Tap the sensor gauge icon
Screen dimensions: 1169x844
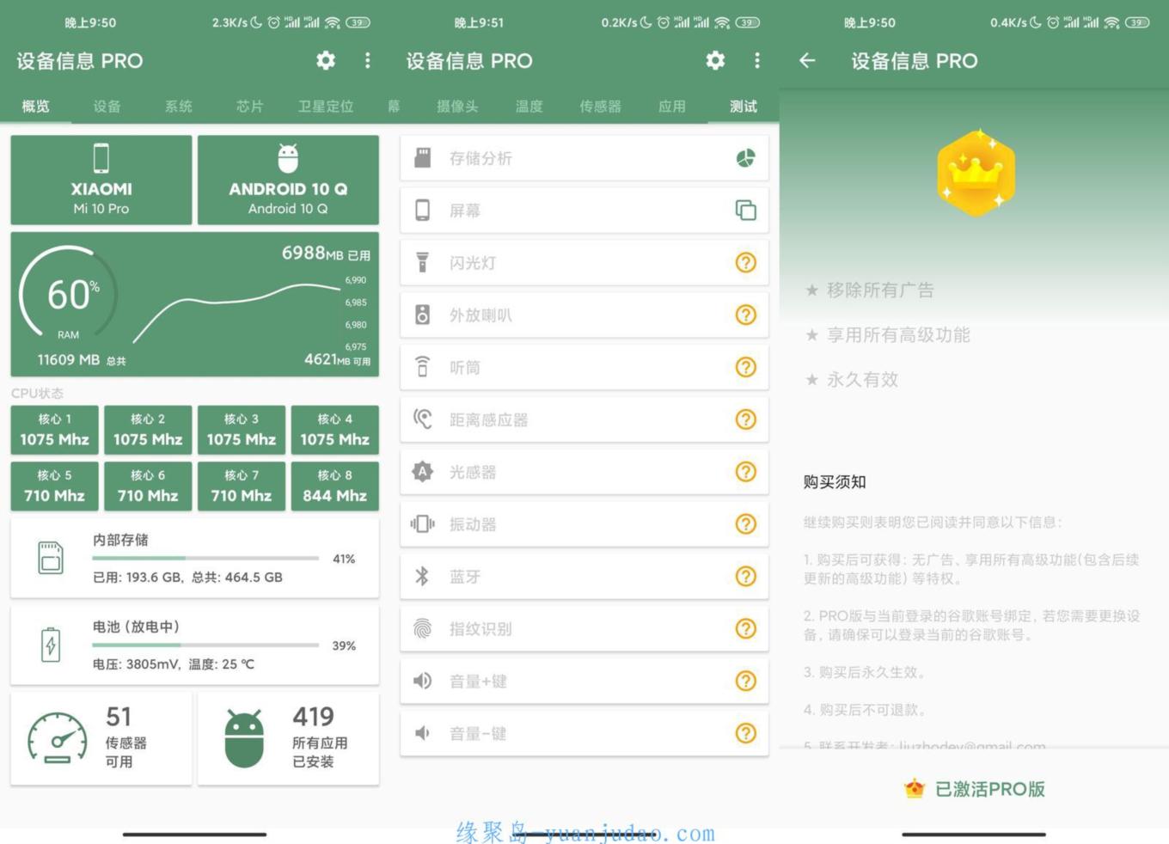[58, 737]
